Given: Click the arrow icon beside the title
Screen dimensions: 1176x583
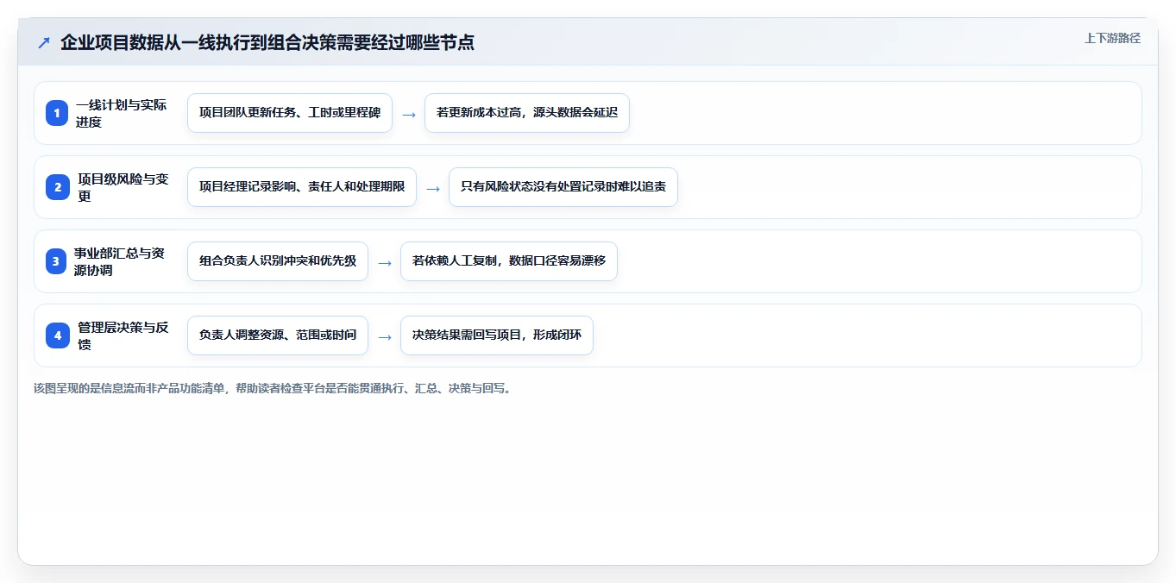Looking at the screenshot, I should click(x=44, y=42).
